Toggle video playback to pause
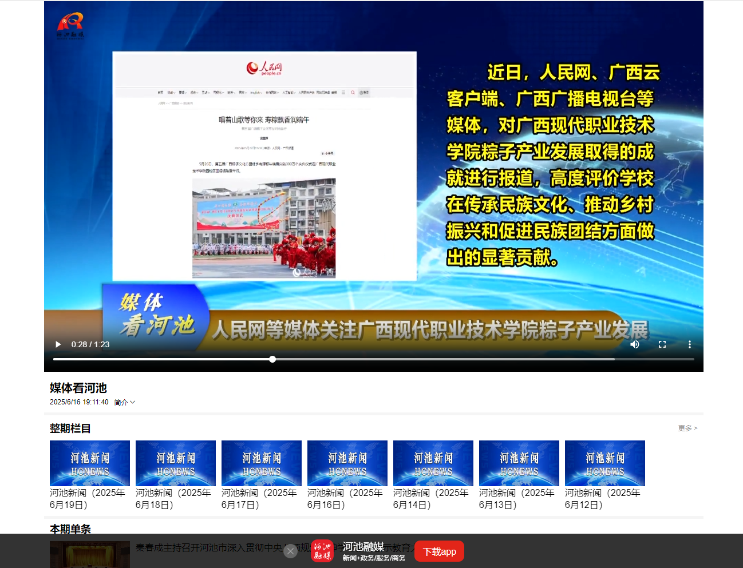This screenshot has height=568, width=743. point(57,344)
